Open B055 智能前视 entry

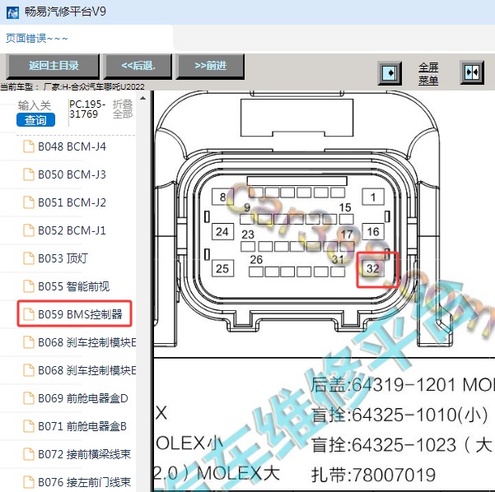tap(73, 286)
